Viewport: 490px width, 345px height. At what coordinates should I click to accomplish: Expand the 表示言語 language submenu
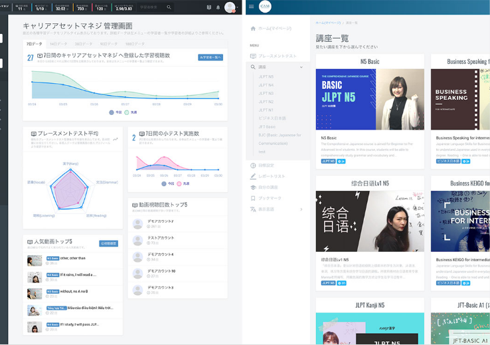pyautogui.click(x=301, y=209)
